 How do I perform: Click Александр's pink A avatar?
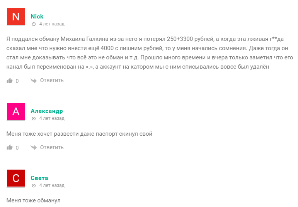[x=16, y=111]
